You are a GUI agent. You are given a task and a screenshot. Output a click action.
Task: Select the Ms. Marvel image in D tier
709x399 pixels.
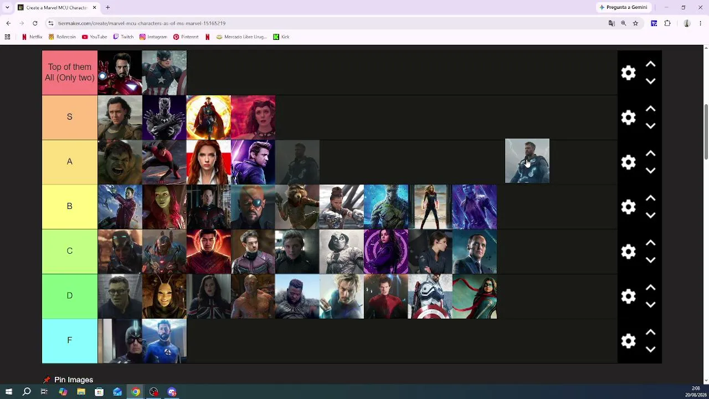pos(475,296)
